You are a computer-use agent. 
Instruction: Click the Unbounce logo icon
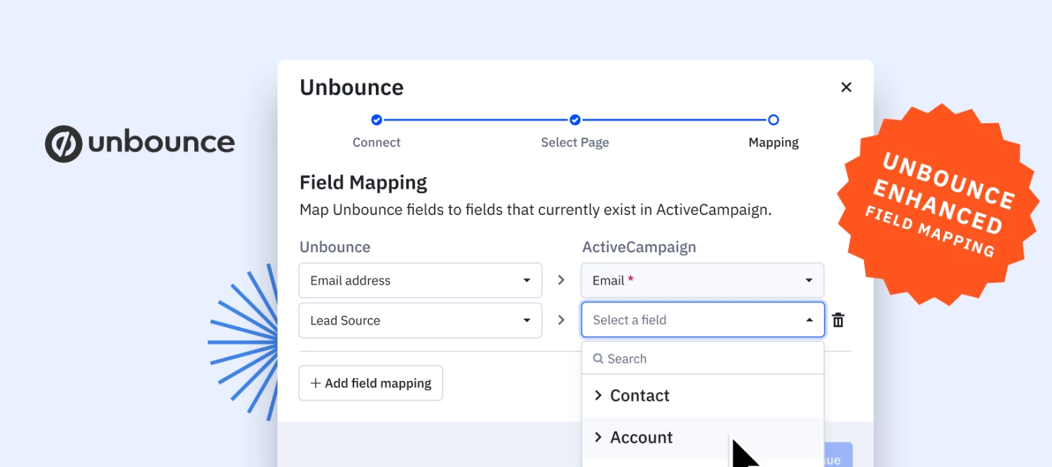point(62,143)
